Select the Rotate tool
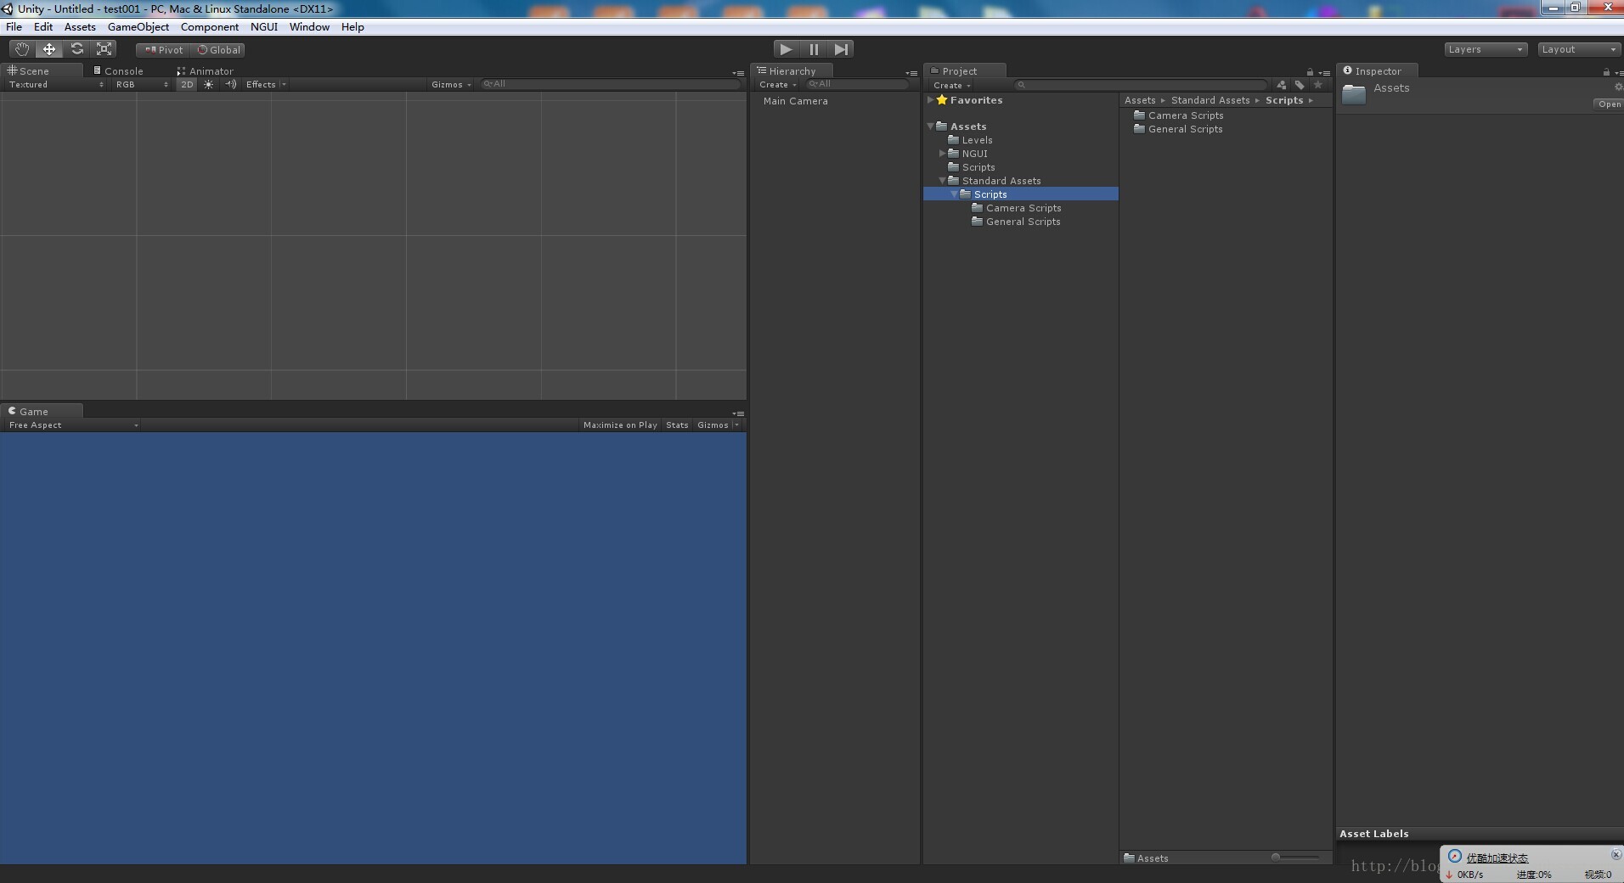This screenshot has height=883, width=1624. (76, 49)
